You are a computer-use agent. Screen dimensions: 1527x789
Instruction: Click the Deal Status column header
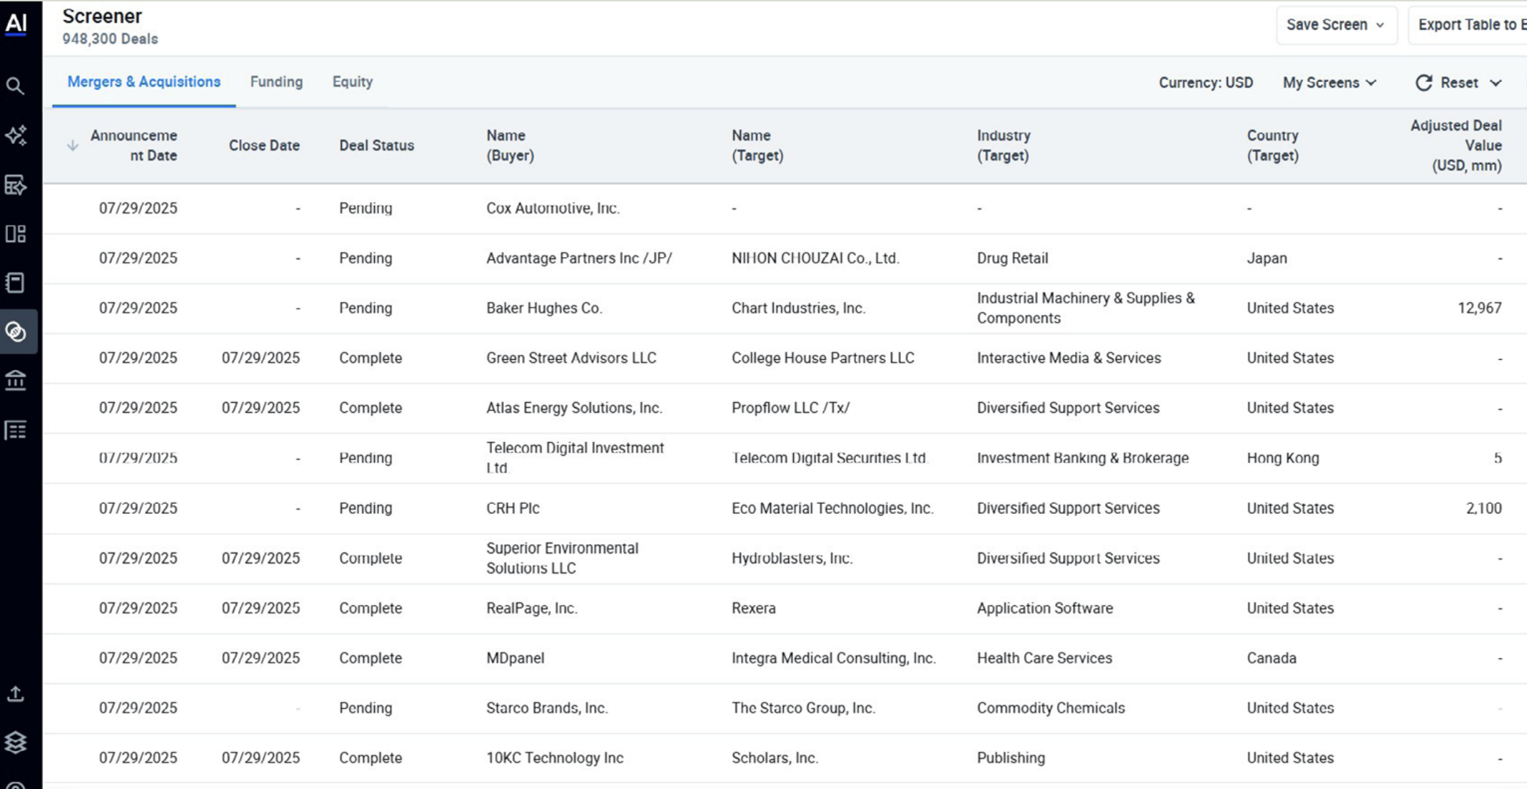(x=376, y=146)
